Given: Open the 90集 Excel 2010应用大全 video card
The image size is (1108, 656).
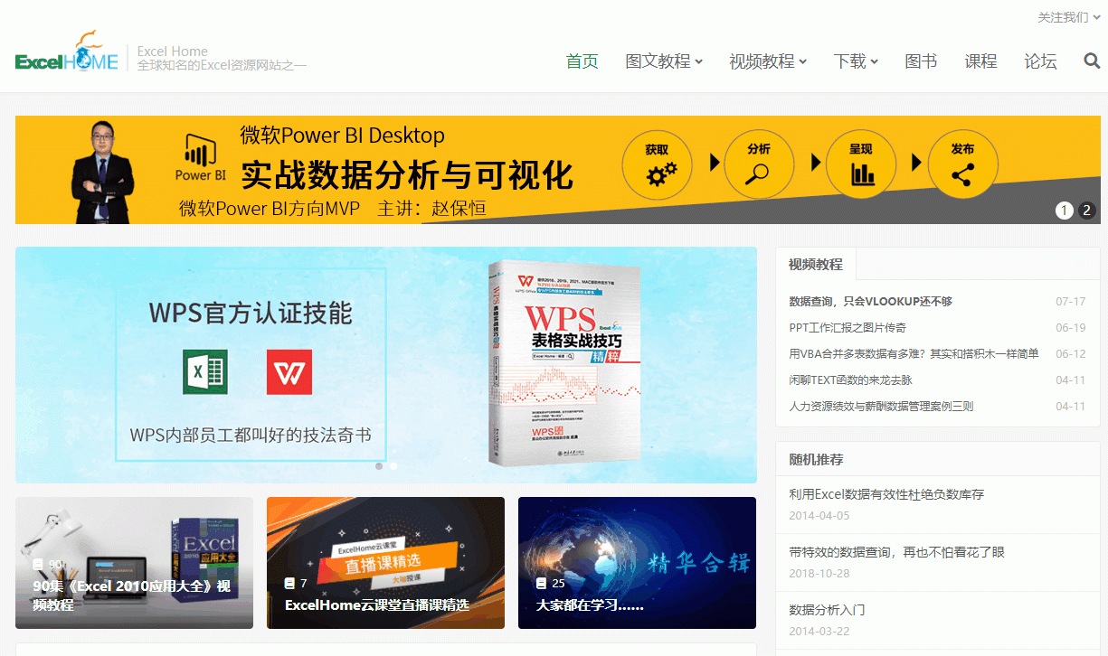Looking at the screenshot, I should tap(134, 563).
